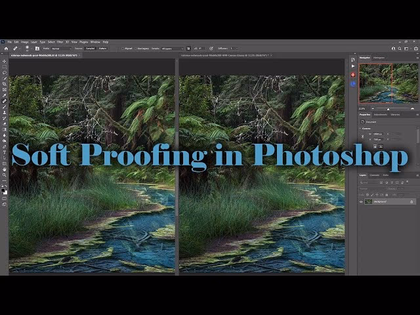The height and width of the screenshot is (315, 420).
Task: Click the Actions play icon
Action: pyautogui.click(x=353, y=66)
